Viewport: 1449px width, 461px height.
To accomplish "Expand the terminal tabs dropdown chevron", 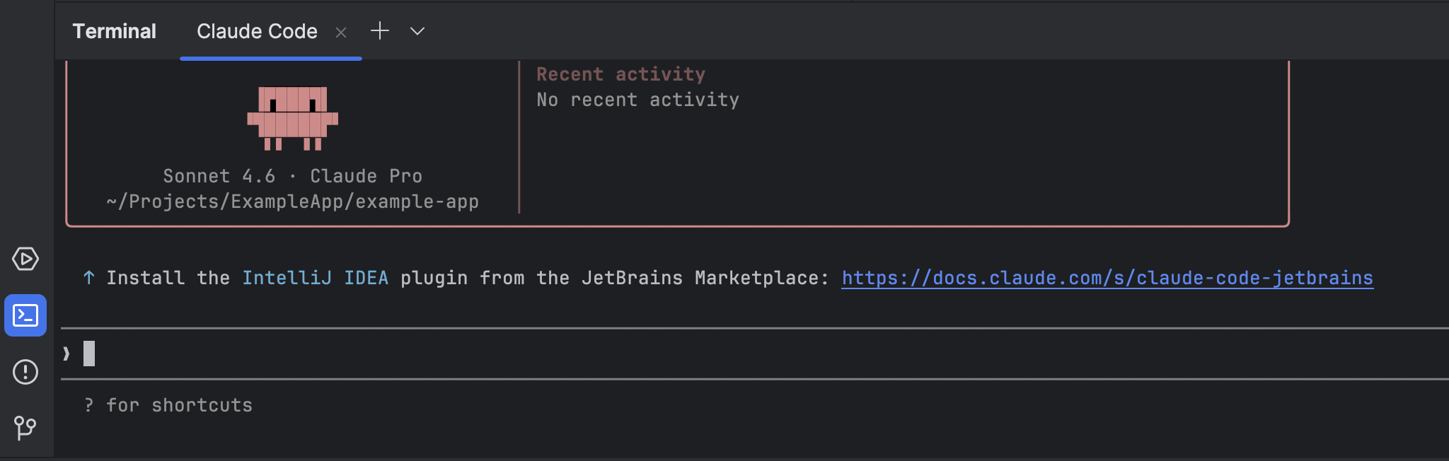I will (x=417, y=31).
